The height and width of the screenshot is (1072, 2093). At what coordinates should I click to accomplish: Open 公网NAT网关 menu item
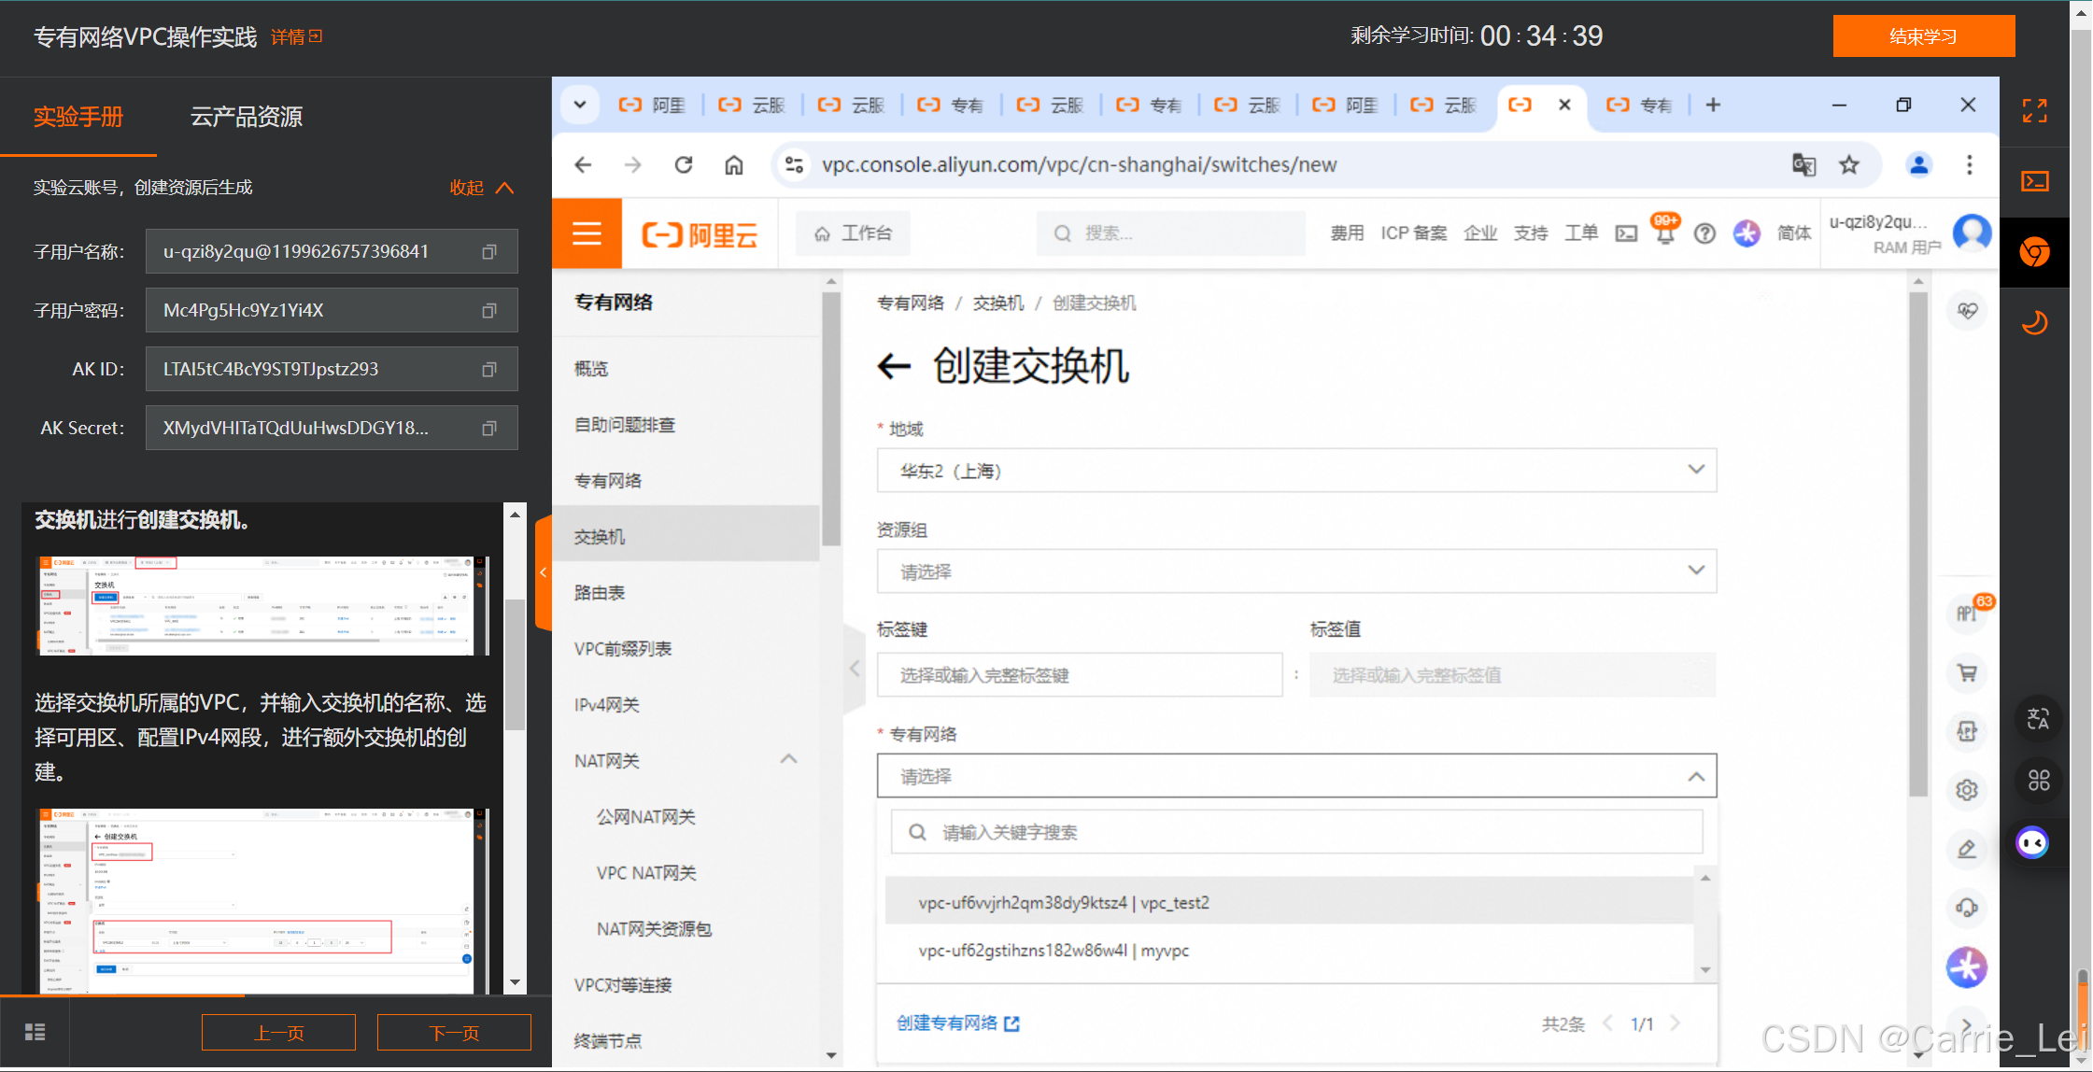coord(646,817)
